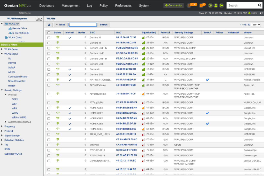Select the checkbox for xfinitywifi row

click(49, 145)
